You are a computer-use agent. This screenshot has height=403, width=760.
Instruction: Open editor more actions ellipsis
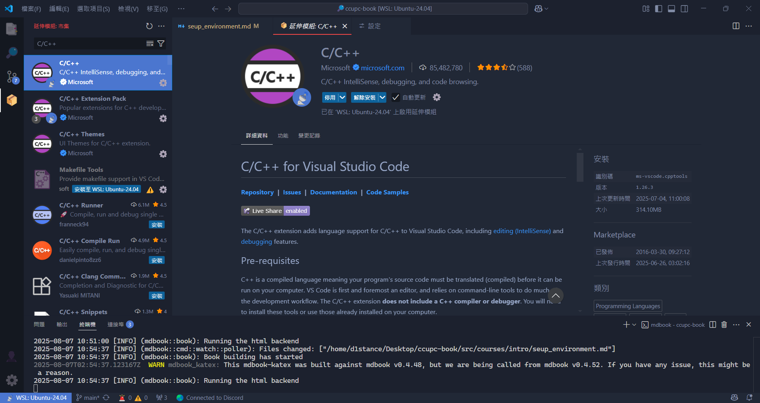click(749, 26)
